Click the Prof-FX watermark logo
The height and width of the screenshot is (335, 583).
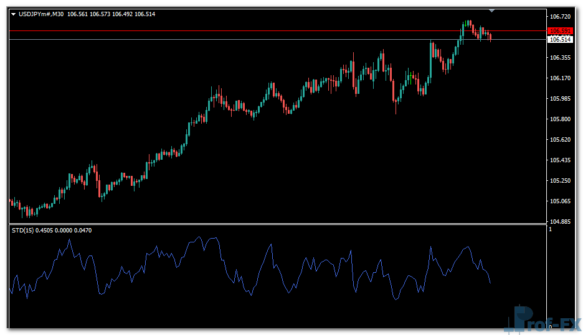click(x=543, y=320)
